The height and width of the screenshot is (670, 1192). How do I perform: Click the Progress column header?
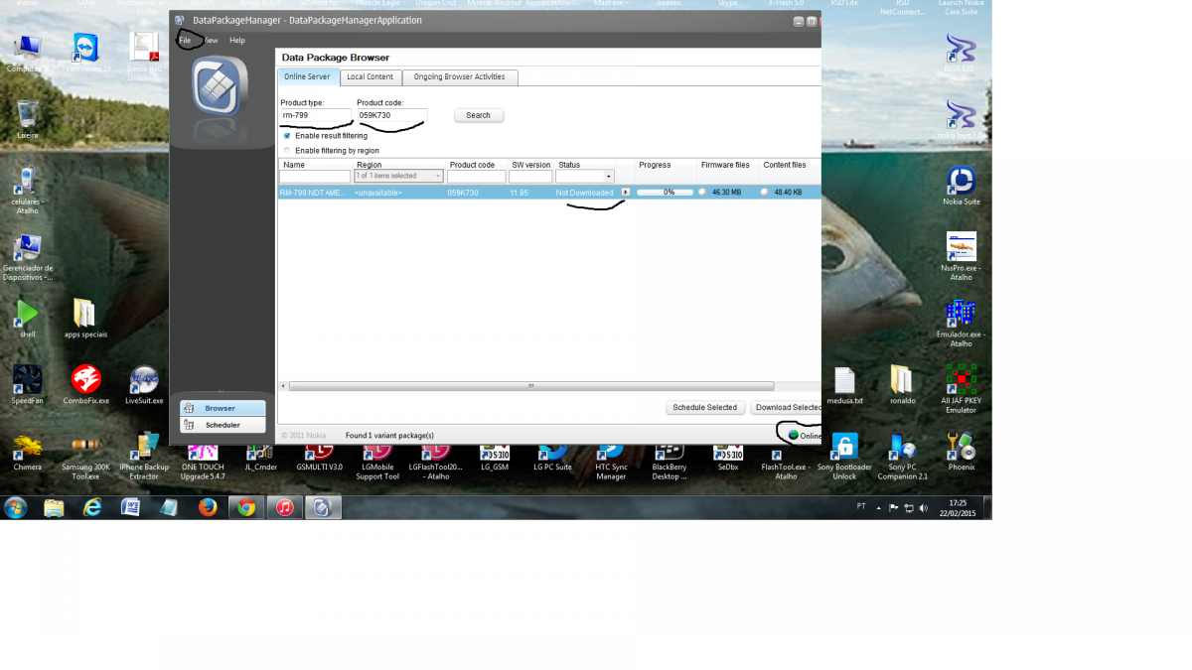click(655, 165)
